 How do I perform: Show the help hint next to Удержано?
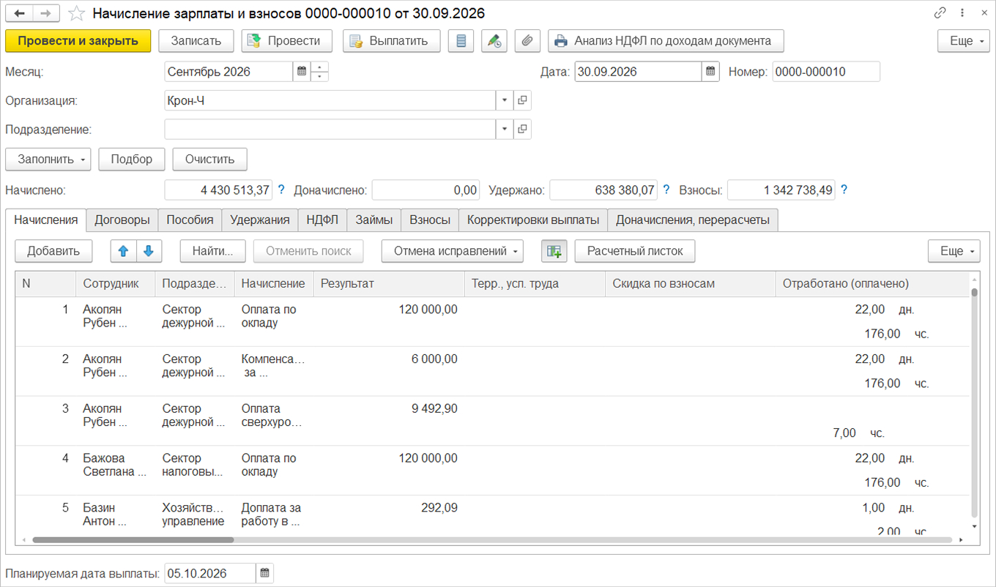tap(666, 190)
